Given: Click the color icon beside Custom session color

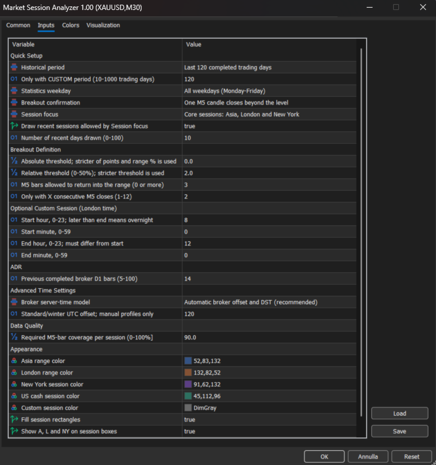Looking at the screenshot, I should (14, 408).
